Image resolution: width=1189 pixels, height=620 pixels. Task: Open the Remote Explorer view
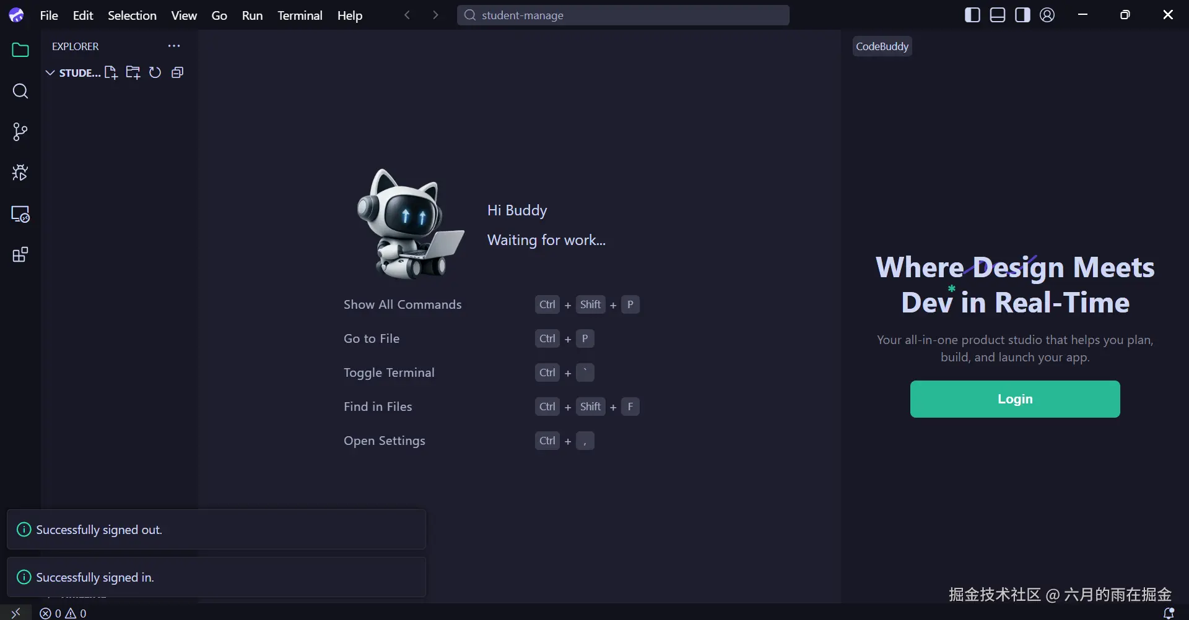20,214
